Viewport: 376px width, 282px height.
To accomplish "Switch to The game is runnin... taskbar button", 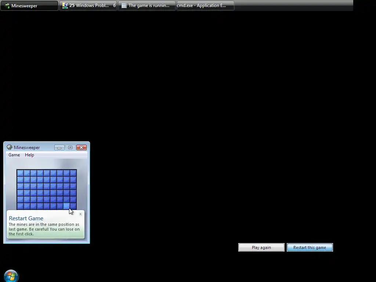I will (x=147, y=6).
